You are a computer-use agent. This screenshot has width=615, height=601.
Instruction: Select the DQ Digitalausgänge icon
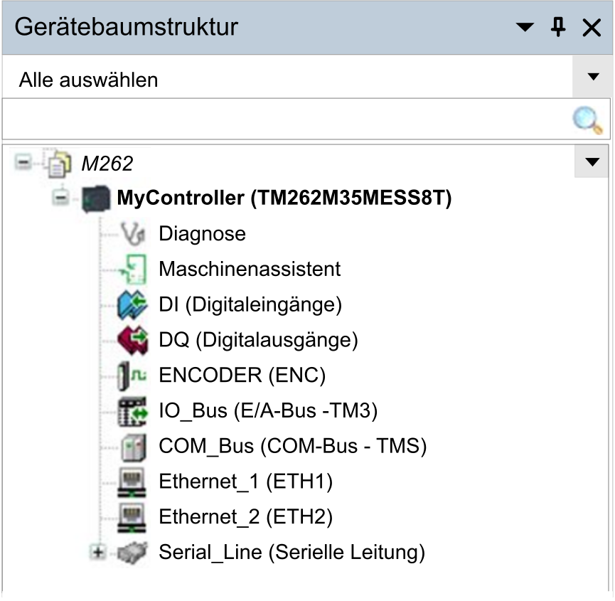pos(132,340)
